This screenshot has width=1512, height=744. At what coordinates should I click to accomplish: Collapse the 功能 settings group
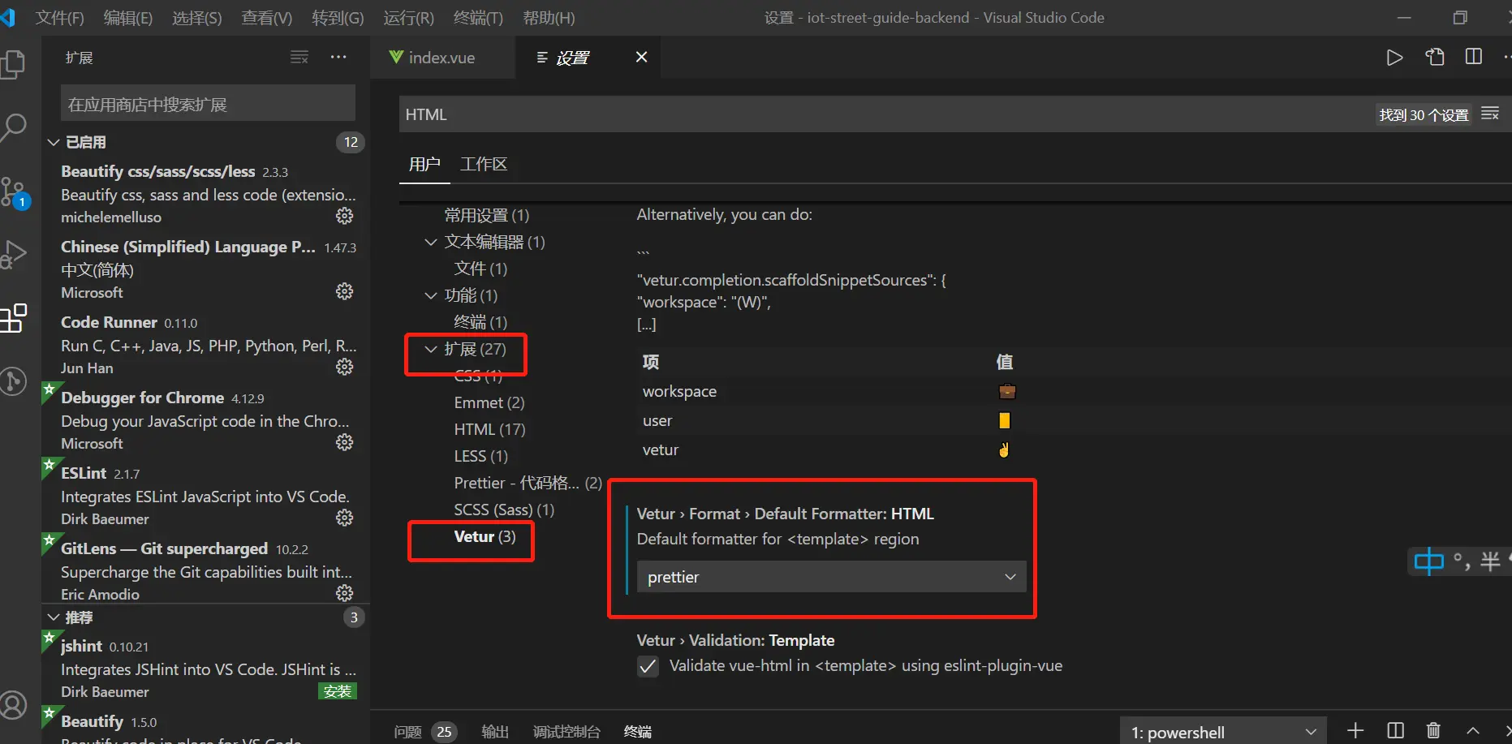click(x=431, y=295)
